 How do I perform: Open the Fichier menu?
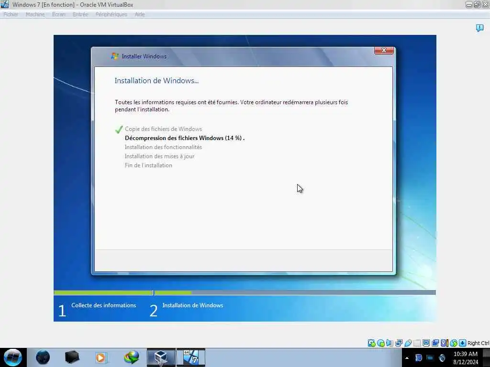pyautogui.click(x=11, y=14)
